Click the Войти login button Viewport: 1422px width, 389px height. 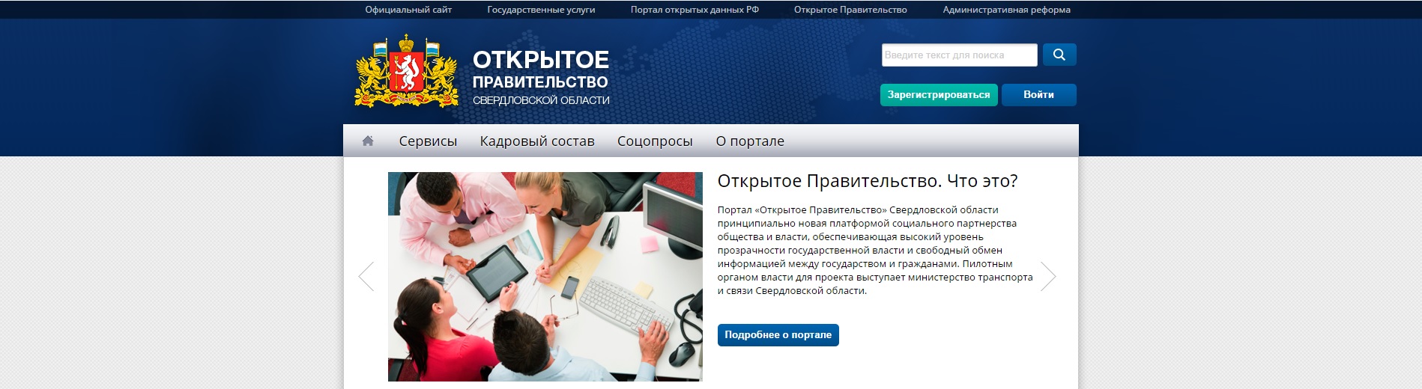pos(1038,95)
